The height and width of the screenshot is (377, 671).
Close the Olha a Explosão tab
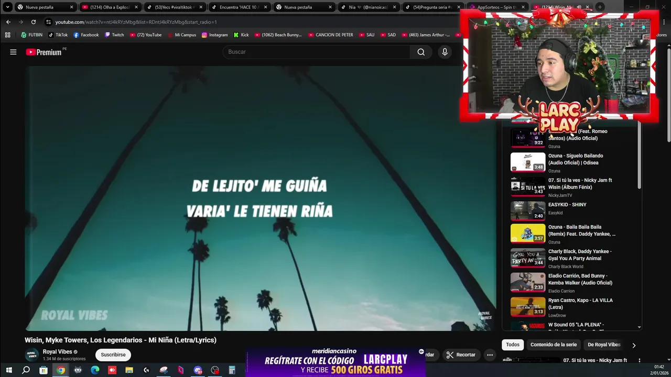pyautogui.click(x=136, y=7)
